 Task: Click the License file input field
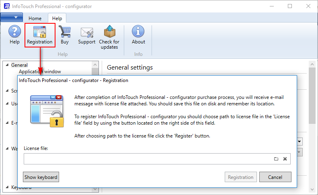(x=148, y=159)
